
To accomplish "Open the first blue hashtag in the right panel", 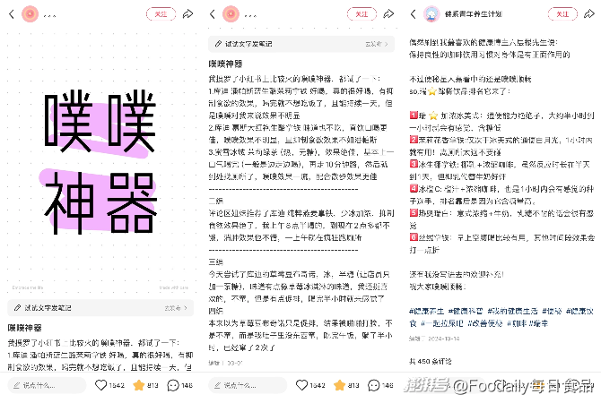I will [426, 311].
